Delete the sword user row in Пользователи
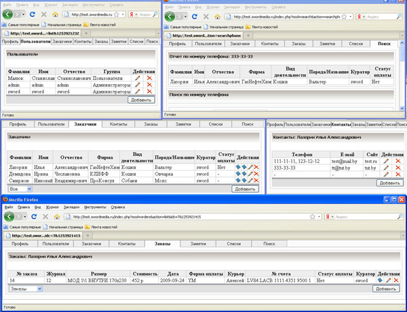 tap(149, 92)
